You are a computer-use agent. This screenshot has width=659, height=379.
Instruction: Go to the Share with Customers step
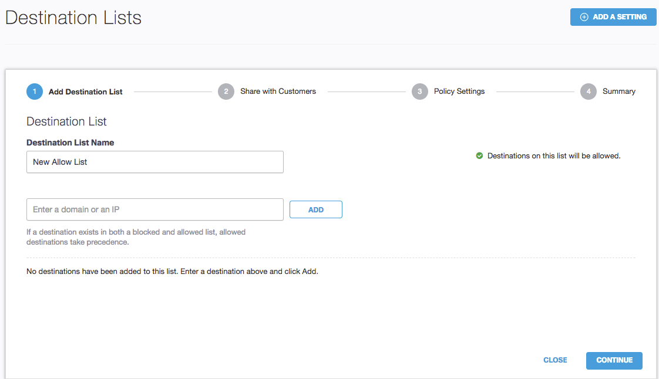tap(278, 92)
